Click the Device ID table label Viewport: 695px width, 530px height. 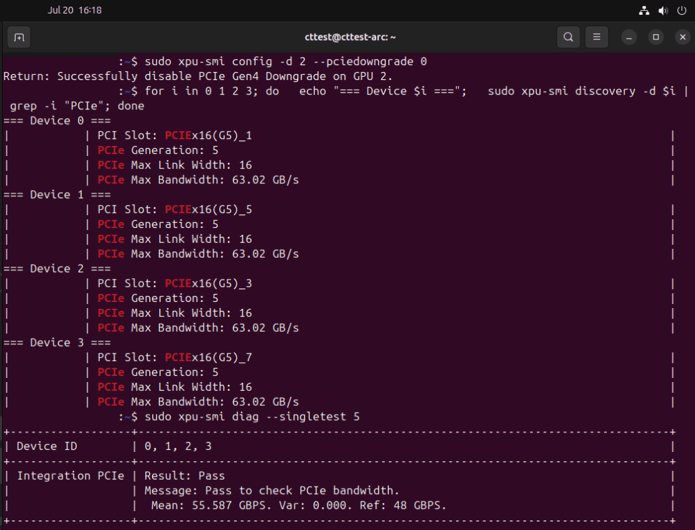(47, 447)
